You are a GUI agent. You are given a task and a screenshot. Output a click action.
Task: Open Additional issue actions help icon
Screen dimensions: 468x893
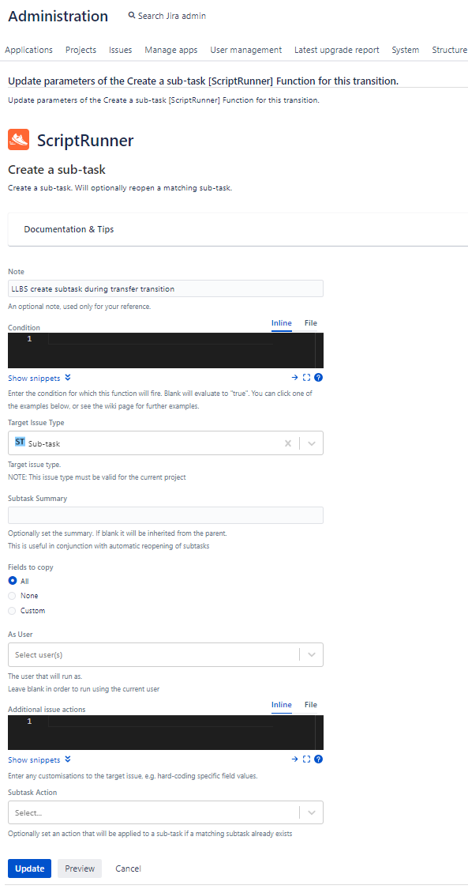coord(318,759)
